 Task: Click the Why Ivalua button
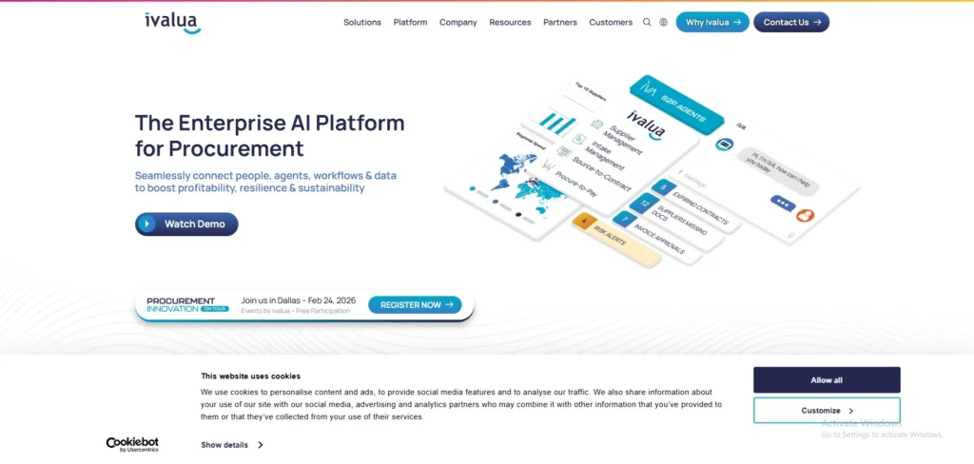click(x=712, y=23)
